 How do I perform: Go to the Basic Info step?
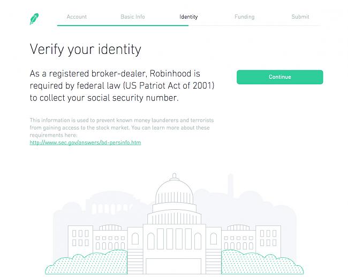click(133, 17)
